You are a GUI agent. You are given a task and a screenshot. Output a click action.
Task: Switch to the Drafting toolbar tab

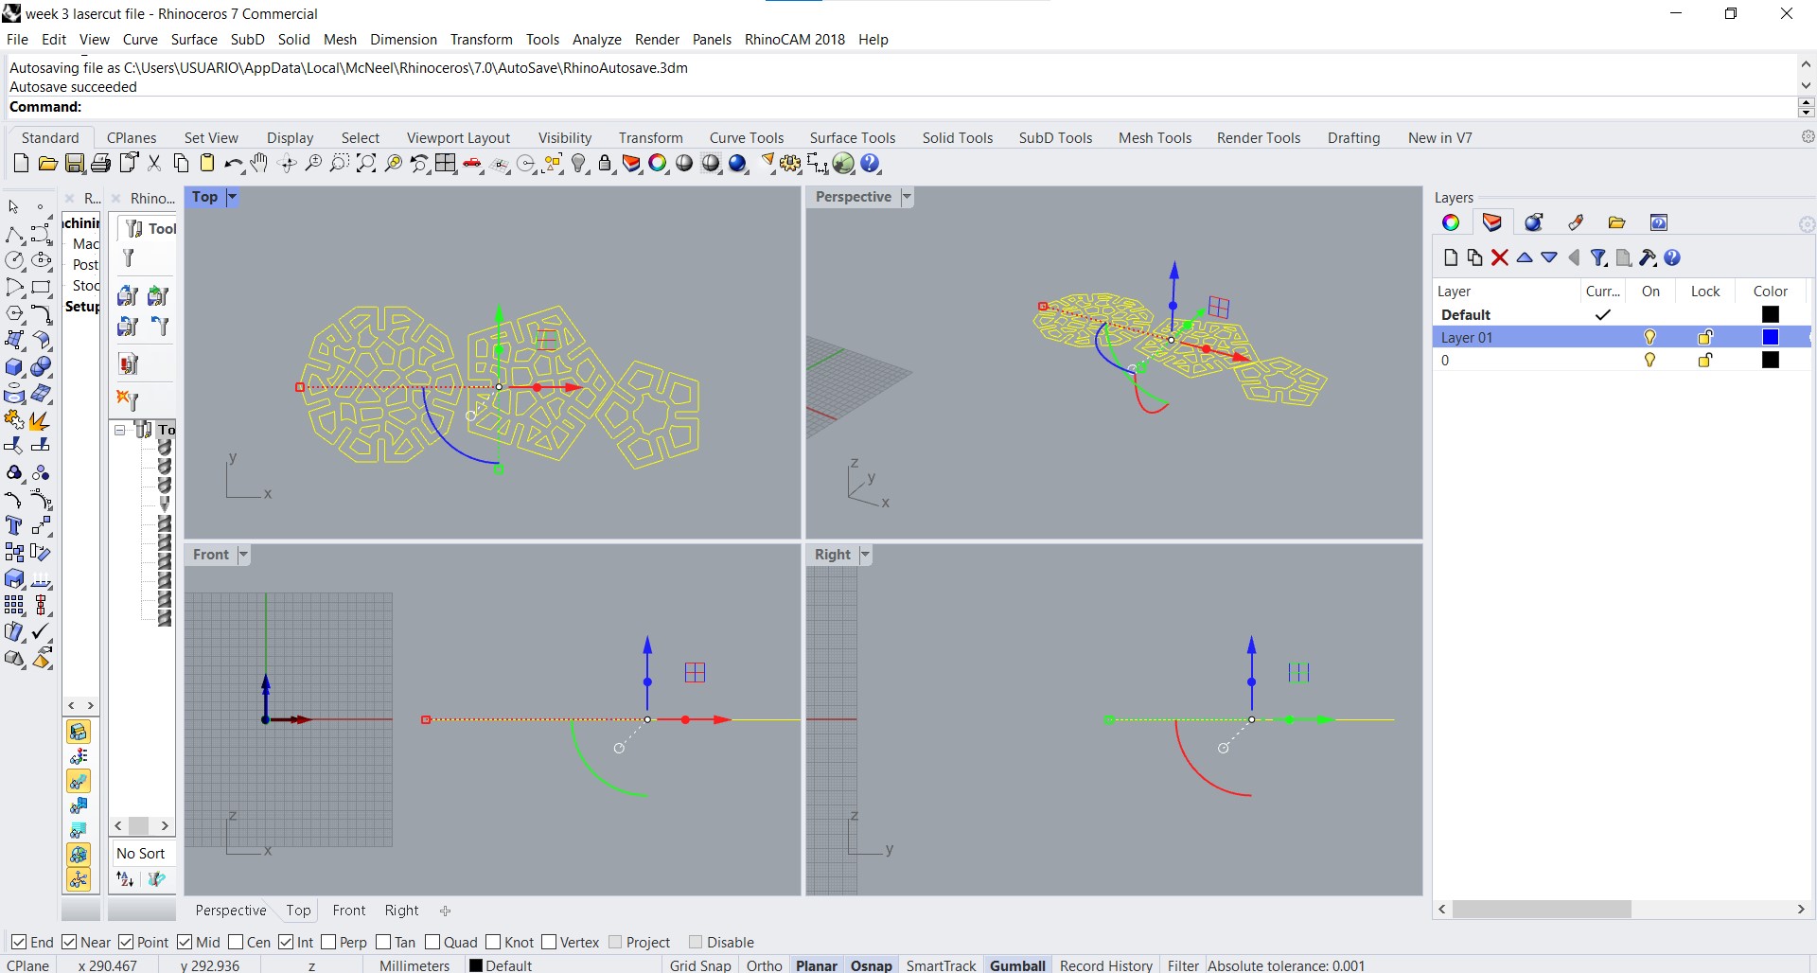coord(1353,137)
